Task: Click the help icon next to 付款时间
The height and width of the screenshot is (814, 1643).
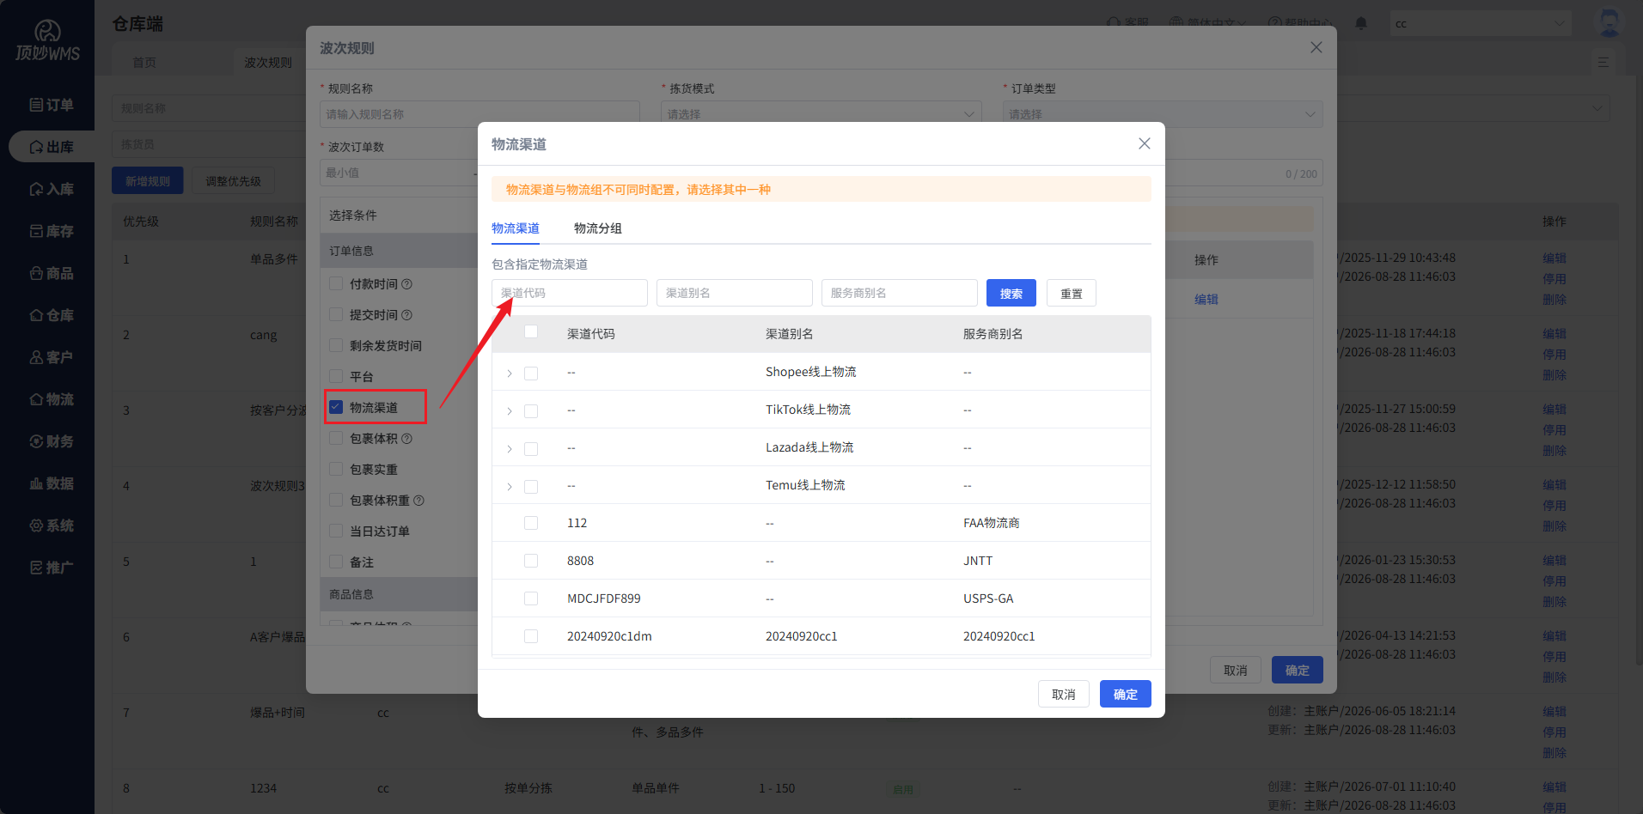Action: click(x=407, y=284)
